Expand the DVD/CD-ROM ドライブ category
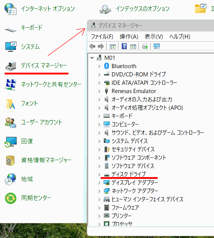The height and width of the screenshot is (238, 214). click(x=99, y=75)
